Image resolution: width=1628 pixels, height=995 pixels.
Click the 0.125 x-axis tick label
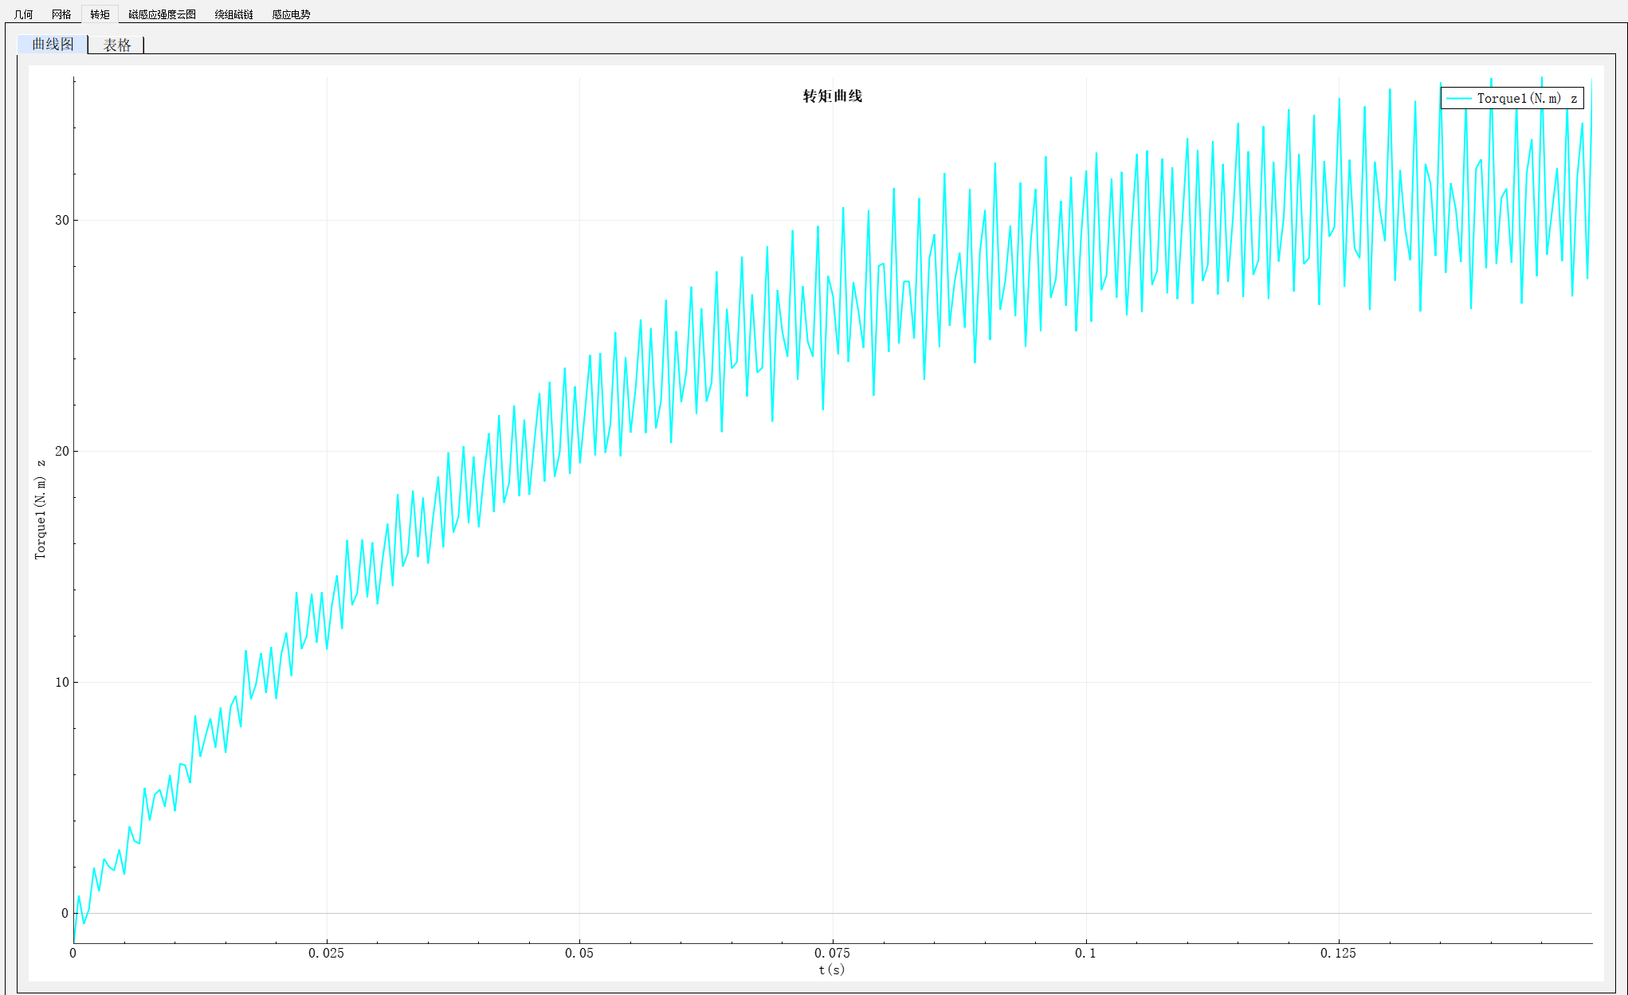click(x=1338, y=953)
